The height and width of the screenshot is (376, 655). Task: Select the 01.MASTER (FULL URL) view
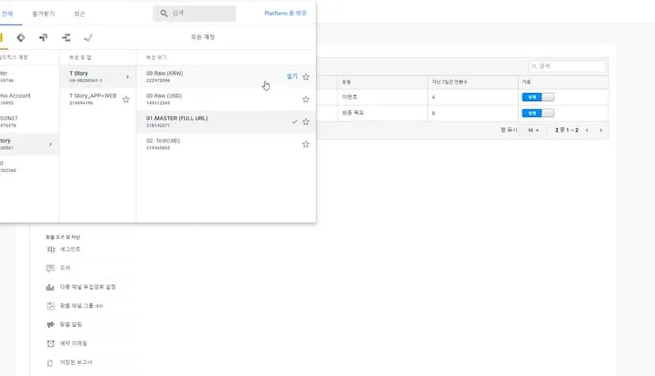pos(226,122)
